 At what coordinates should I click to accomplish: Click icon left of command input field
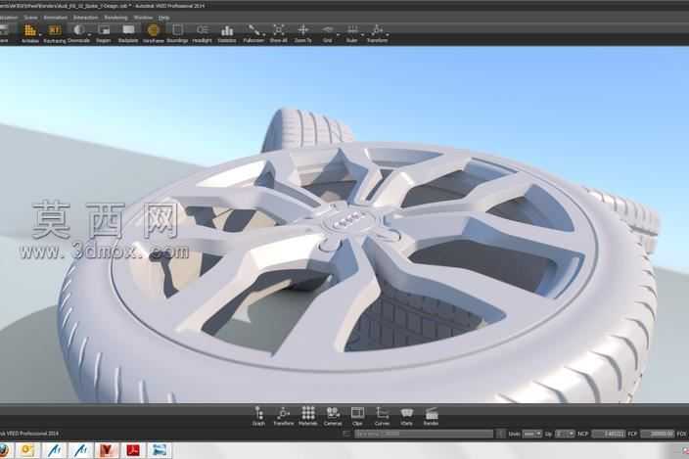click(346, 434)
